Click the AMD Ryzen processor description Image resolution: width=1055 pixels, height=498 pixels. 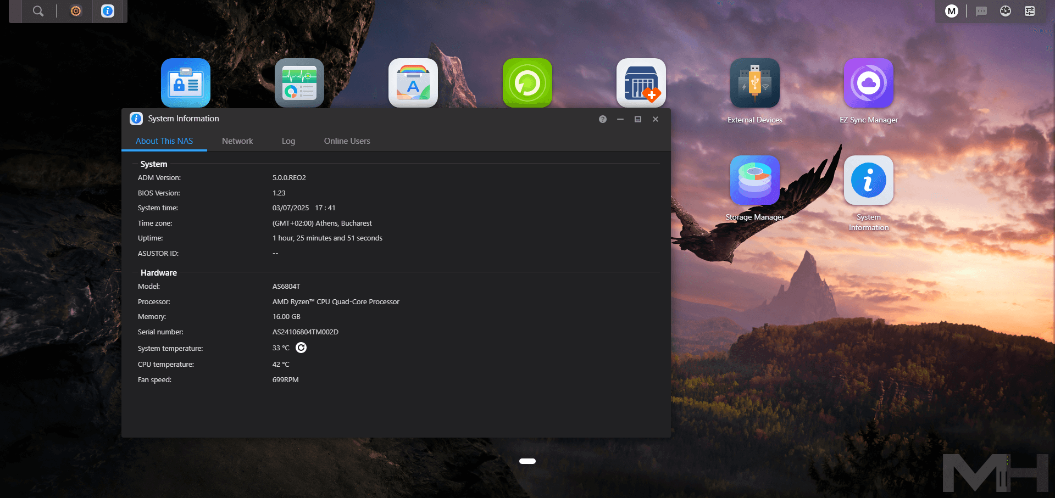(x=336, y=302)
